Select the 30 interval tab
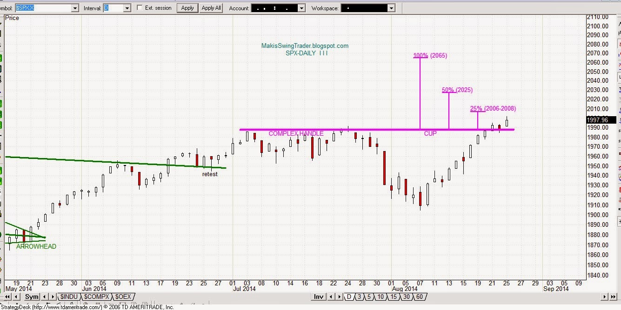Screen dimensions: 621x310 pos(407,297)
